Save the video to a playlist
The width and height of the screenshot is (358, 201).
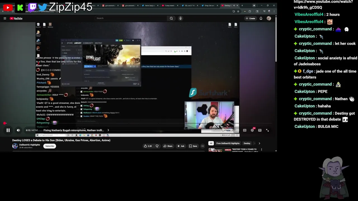click(x=193, y=146)
